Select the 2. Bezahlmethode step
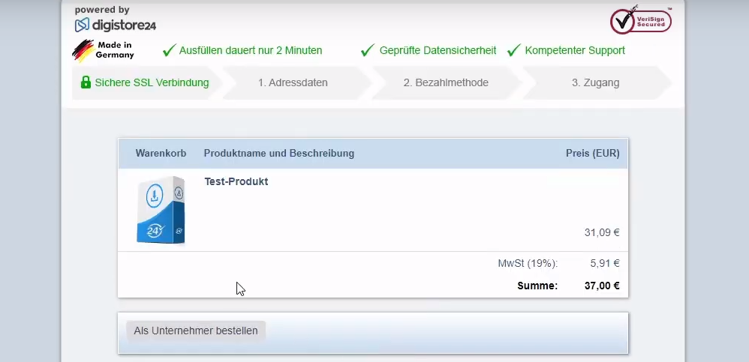Image resolution: width=749 pixels, height=362 pixels. click(446, 82)
